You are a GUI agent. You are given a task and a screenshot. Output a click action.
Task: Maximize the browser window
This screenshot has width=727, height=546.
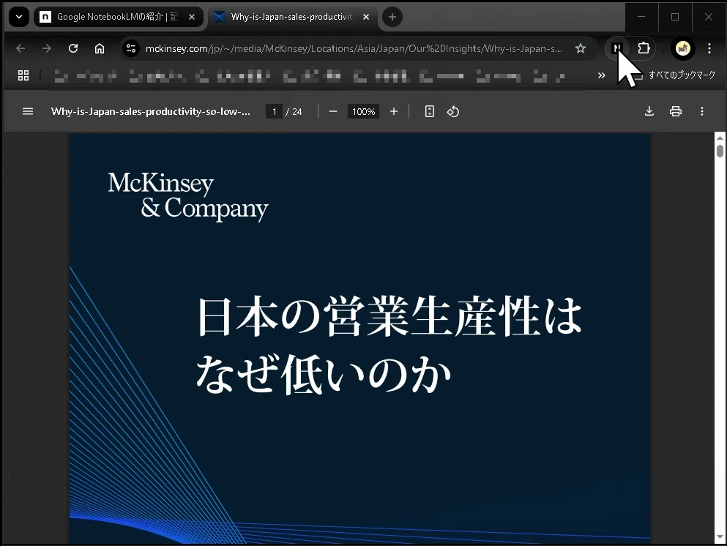tap(675, 17)
